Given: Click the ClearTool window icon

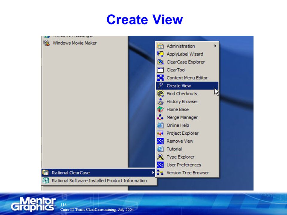Looking at the screenshot, I should 160,70.
